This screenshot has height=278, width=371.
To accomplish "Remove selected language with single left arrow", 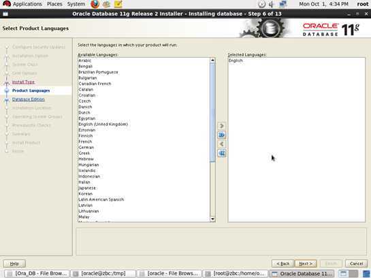I will pyautogui.click(x=221, y=144).
